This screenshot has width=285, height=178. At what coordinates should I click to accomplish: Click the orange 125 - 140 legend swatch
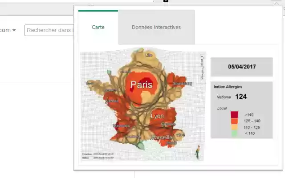(x=235, y=121)
